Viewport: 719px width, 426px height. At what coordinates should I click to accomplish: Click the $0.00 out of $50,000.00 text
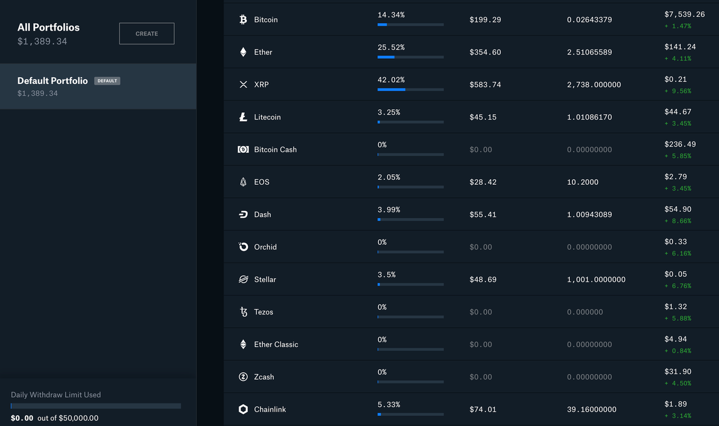pyautogui.click(x=54, y=418)
